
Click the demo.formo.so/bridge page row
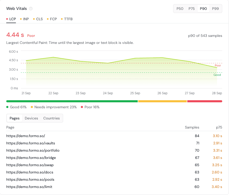click(x=114, y=158)
